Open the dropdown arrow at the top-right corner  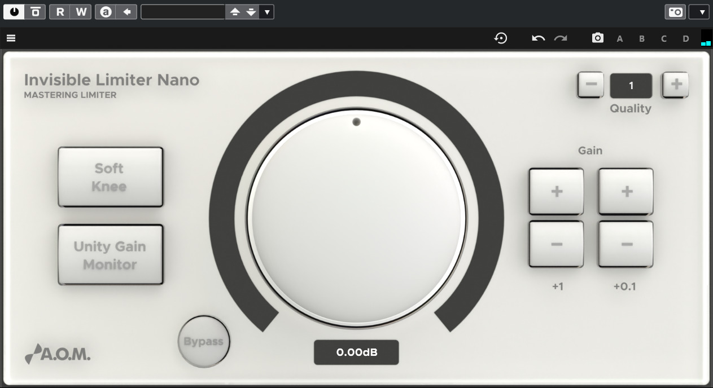(699, 12)
